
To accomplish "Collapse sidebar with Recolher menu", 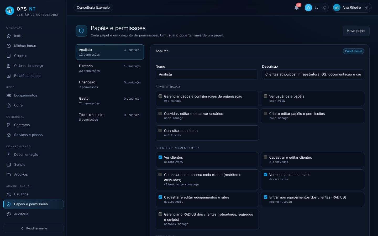I will 33,228.
